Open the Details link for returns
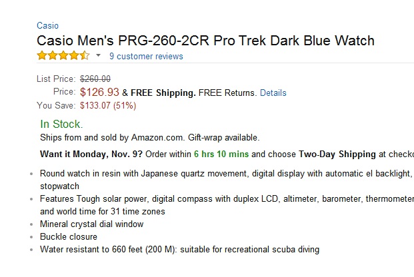The height and width of the screenshot is (277, 414). click(x=273, y=93)
